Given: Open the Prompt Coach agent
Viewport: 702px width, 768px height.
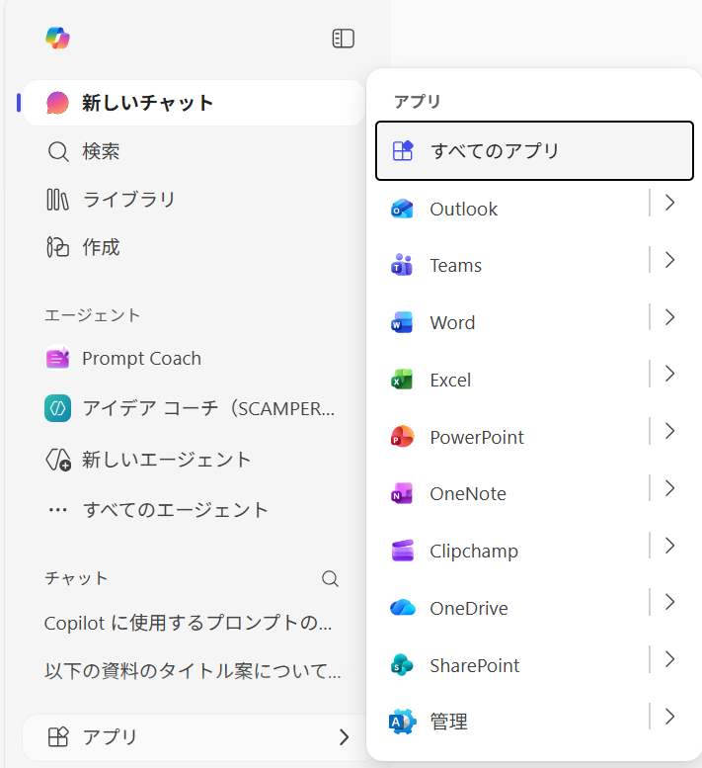Looking at the screenshot, I should point(141,359).
